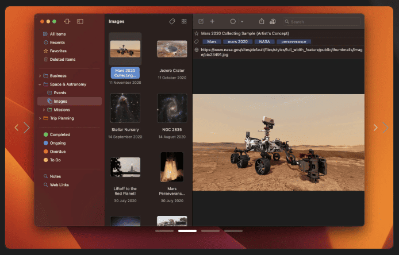This screenshot has width=399, height=255.
Task: Select Stellar Nursery thumbnail
Action: tap(125, 108)
